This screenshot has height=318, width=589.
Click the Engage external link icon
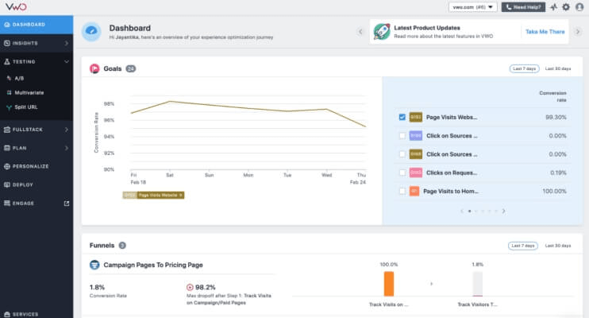[x=67, y=204]
